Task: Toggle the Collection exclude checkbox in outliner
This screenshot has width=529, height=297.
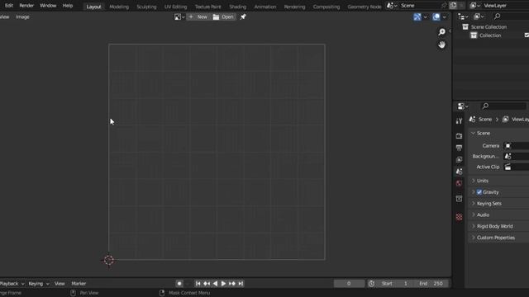Action: 527,35
